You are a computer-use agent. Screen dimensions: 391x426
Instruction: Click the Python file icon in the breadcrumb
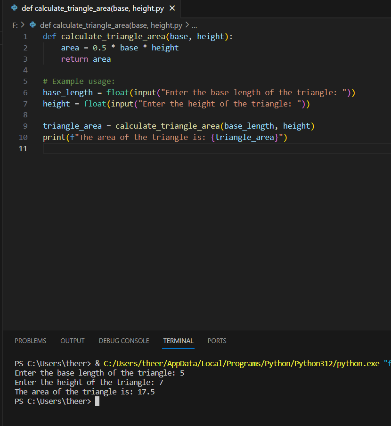(x=33, y=25)
